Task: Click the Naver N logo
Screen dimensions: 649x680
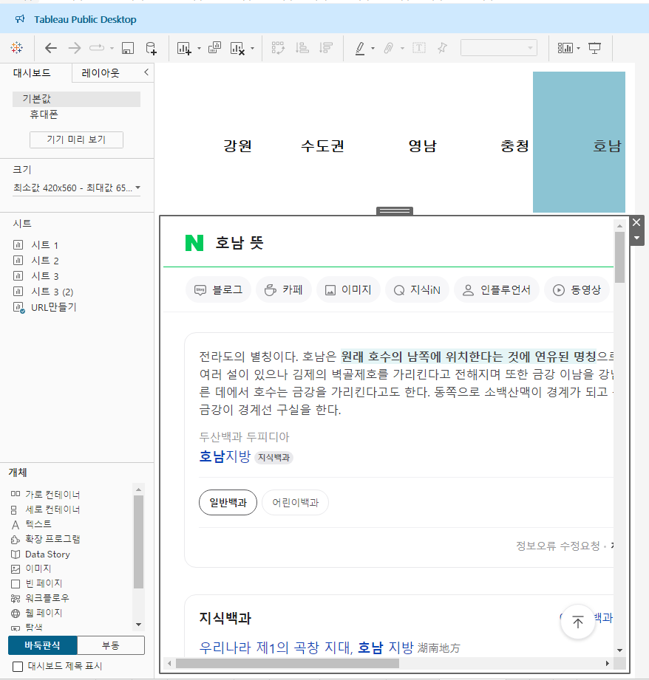Action: [194, 243]
